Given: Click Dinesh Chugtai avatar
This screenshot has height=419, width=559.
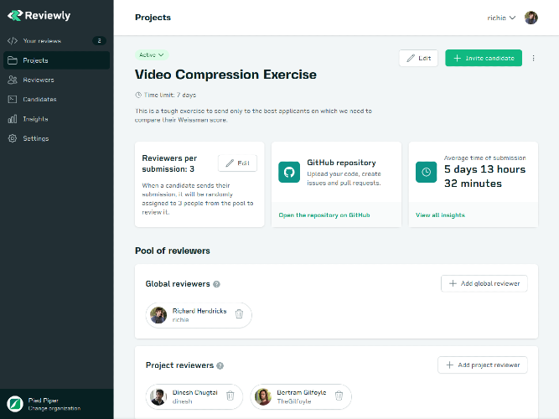Looking at the screenshot, I should point(158,397).
